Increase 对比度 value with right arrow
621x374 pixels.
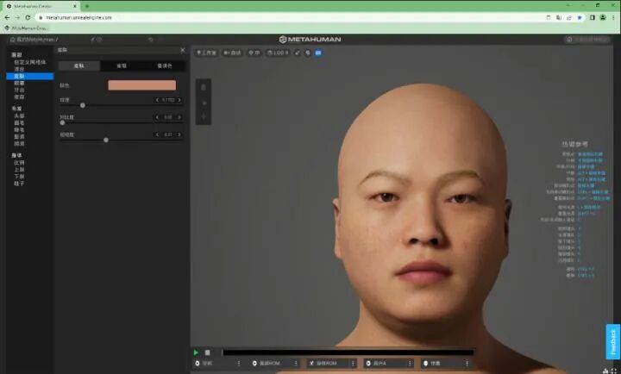(x=179, y=117)
